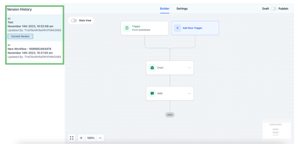Click the END node
The image size is (300, 148).
click(x=170, y=115)
